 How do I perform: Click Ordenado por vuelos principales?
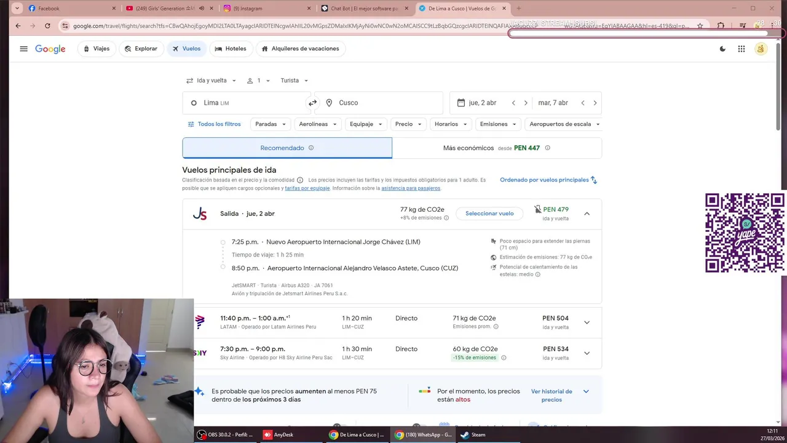click(548, 180)
